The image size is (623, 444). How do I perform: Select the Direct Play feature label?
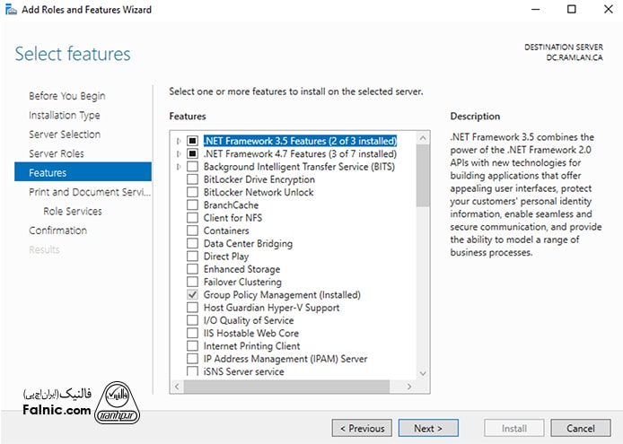[226, 257]
